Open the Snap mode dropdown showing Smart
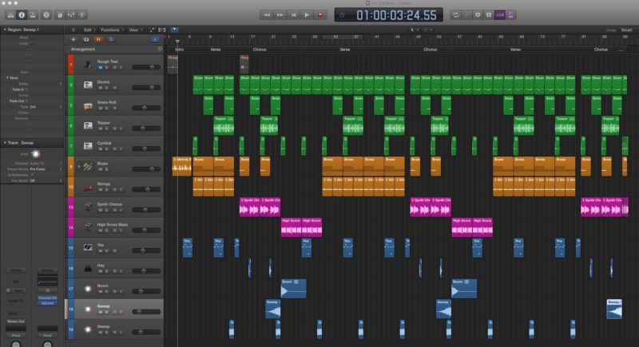This screenshot has width=639, height=347. pos(626,30)
